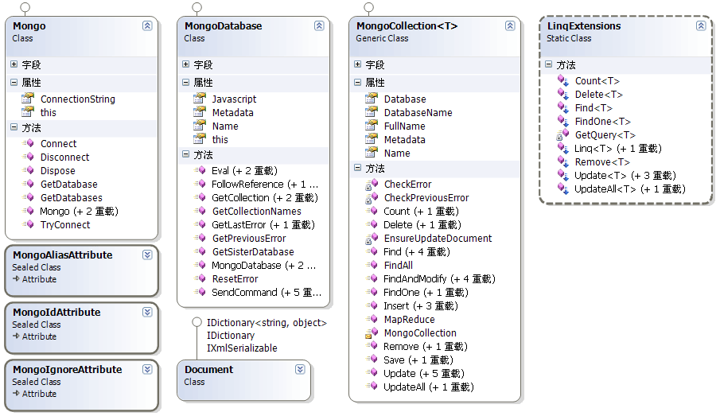Screen dimensions: 720x416
Task: Click the EnsureUpdateDocument method icon
Action: coord(372,239)
